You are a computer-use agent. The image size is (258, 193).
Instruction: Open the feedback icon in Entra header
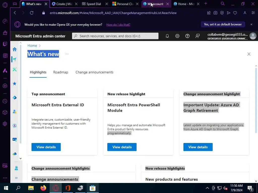(198, 36)
